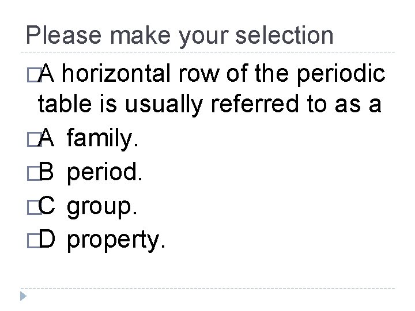Click the word "table" in the question
This screenshot has height=311, width=415.
pyautogui.click(x=62, y=106)
